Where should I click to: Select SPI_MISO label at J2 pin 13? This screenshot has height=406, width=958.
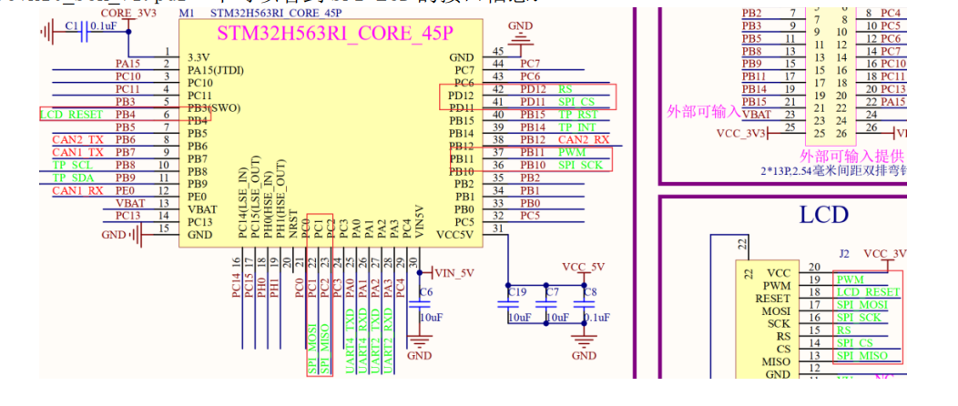pyautogui.click(x=862, y=356)
